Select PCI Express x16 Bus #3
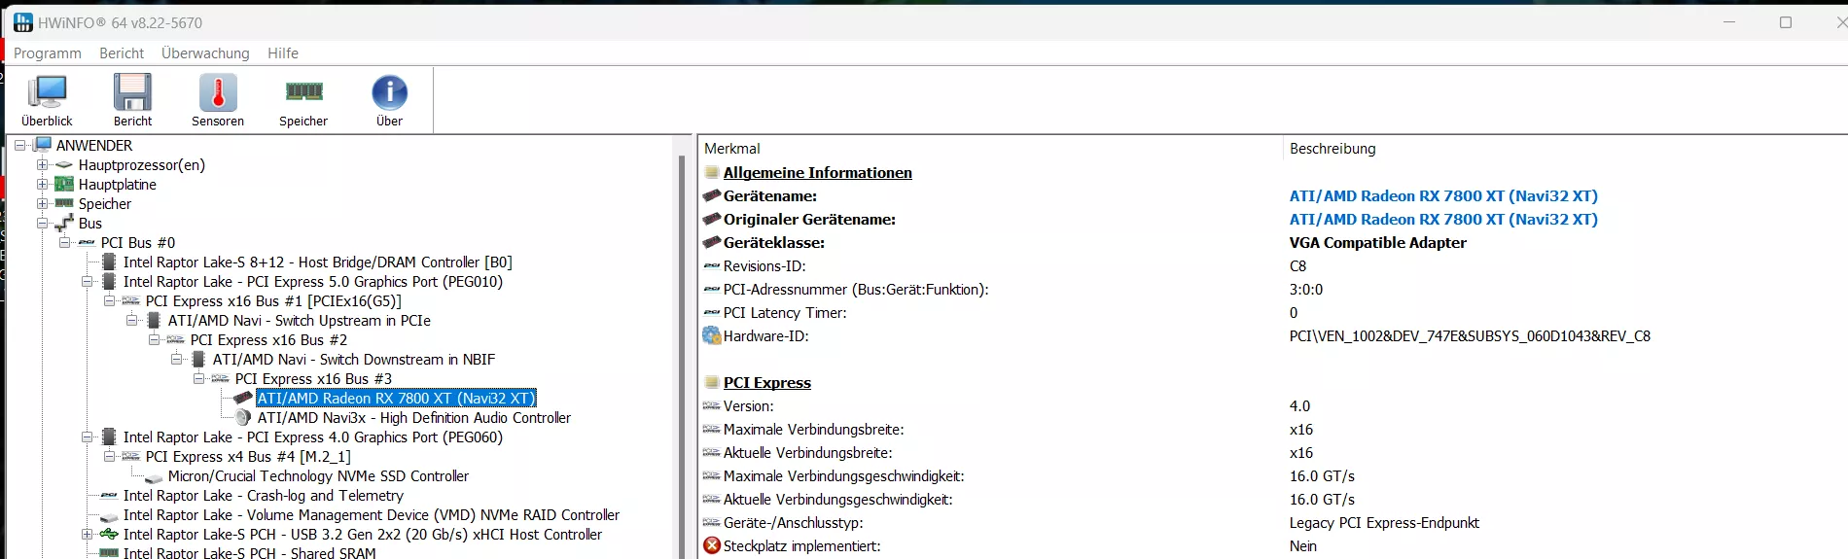 pyautogui.click(x=313, y=378)
